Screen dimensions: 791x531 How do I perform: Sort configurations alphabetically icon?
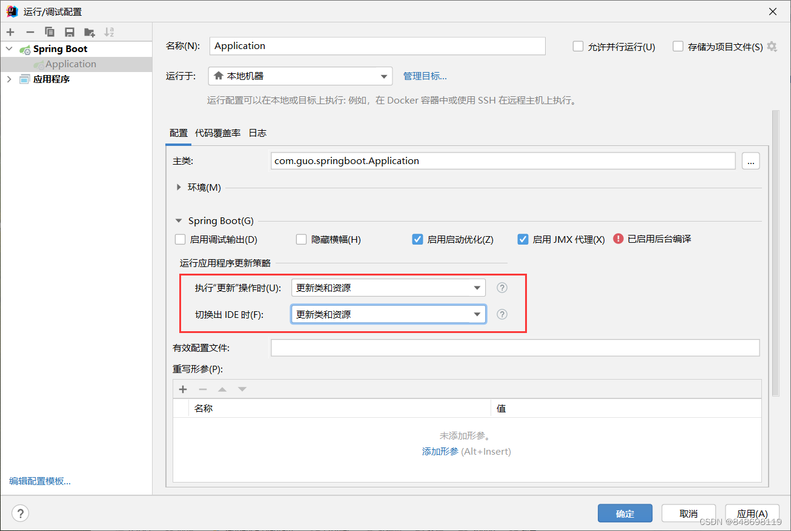point(109,32)
